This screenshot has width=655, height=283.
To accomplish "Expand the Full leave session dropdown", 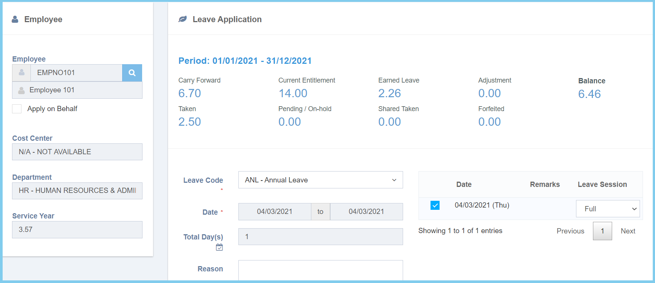I will (608, 209).
